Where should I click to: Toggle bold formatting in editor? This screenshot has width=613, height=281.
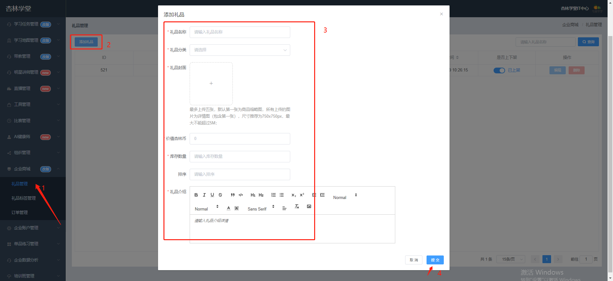pyautogui.click(x=196, y=195)
